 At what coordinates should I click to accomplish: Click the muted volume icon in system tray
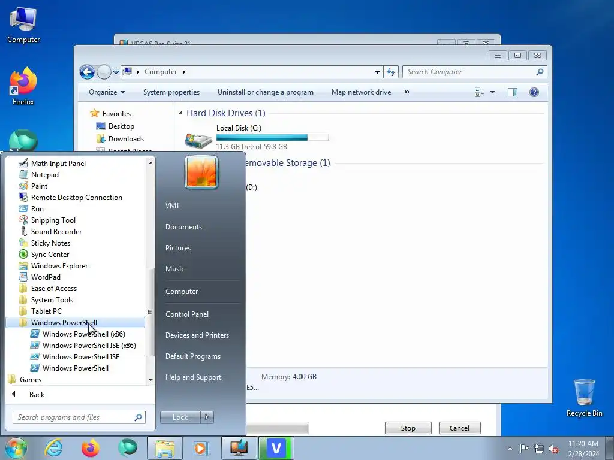pyautogui.click(x=553, y=449)
